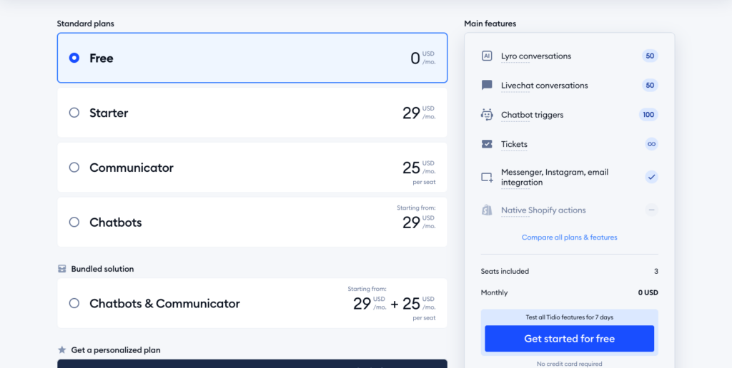Viewport: 732px width, 368px height.
Task: Click the Chatbots plan name
Action: coord(115,223)
